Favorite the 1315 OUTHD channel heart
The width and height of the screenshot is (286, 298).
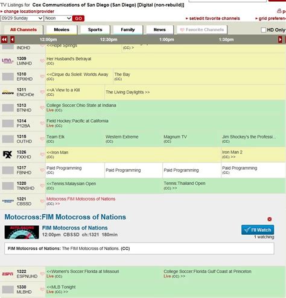[x=42, y=138]
